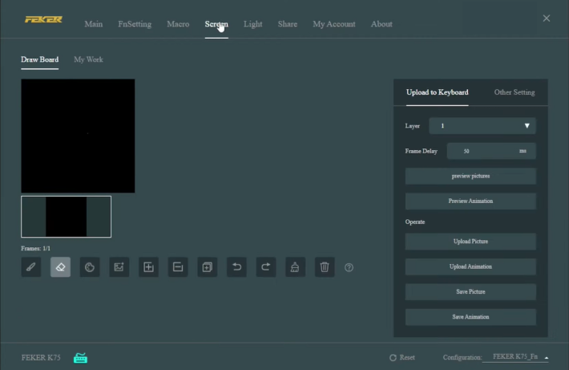Click the Frame Delay input field
The height and width of the screenshot is (370, 569).
tap(491, 151)
